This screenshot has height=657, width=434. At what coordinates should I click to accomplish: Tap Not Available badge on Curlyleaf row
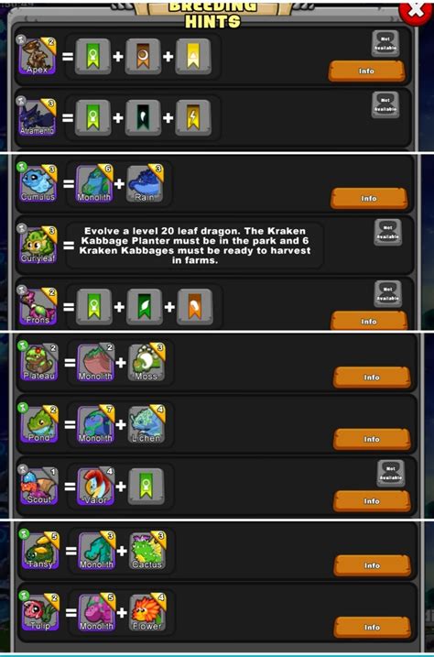(x=388, y=232)
